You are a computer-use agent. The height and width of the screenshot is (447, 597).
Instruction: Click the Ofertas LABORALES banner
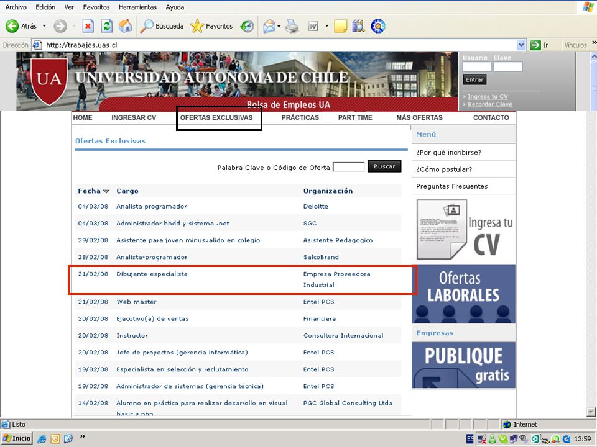coord(463,294)
